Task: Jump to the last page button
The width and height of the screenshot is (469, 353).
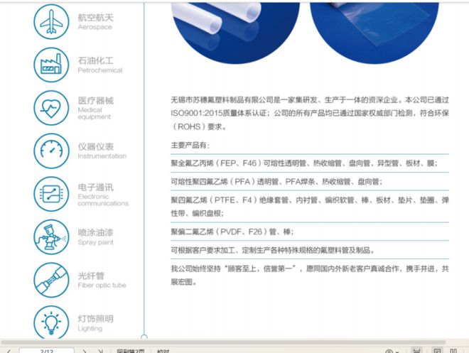Action: click(x=101, y=350)
